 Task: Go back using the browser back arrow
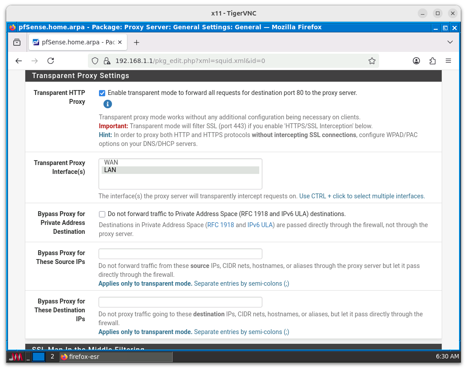click(x=19, y=61)
